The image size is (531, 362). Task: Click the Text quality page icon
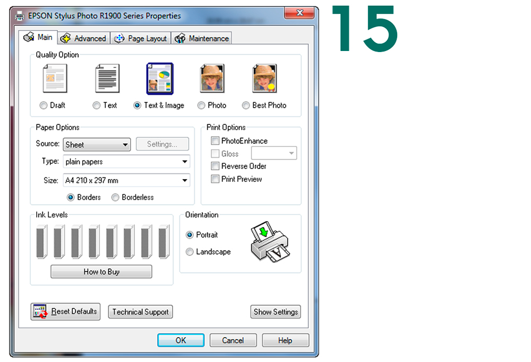coord(107,79)
